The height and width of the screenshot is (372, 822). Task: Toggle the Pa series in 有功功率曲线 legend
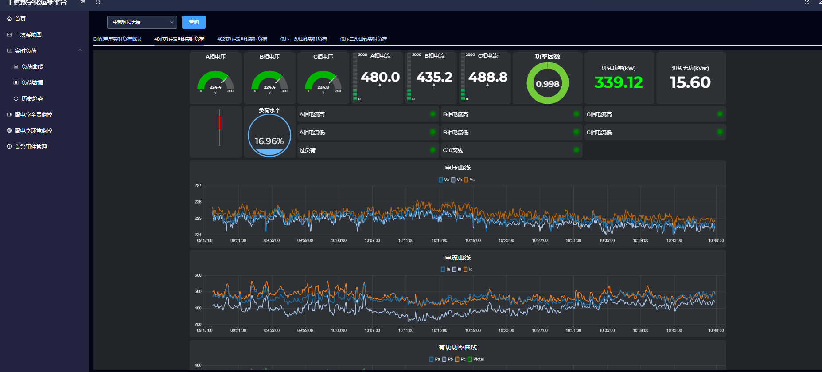[x=435, y=359]
